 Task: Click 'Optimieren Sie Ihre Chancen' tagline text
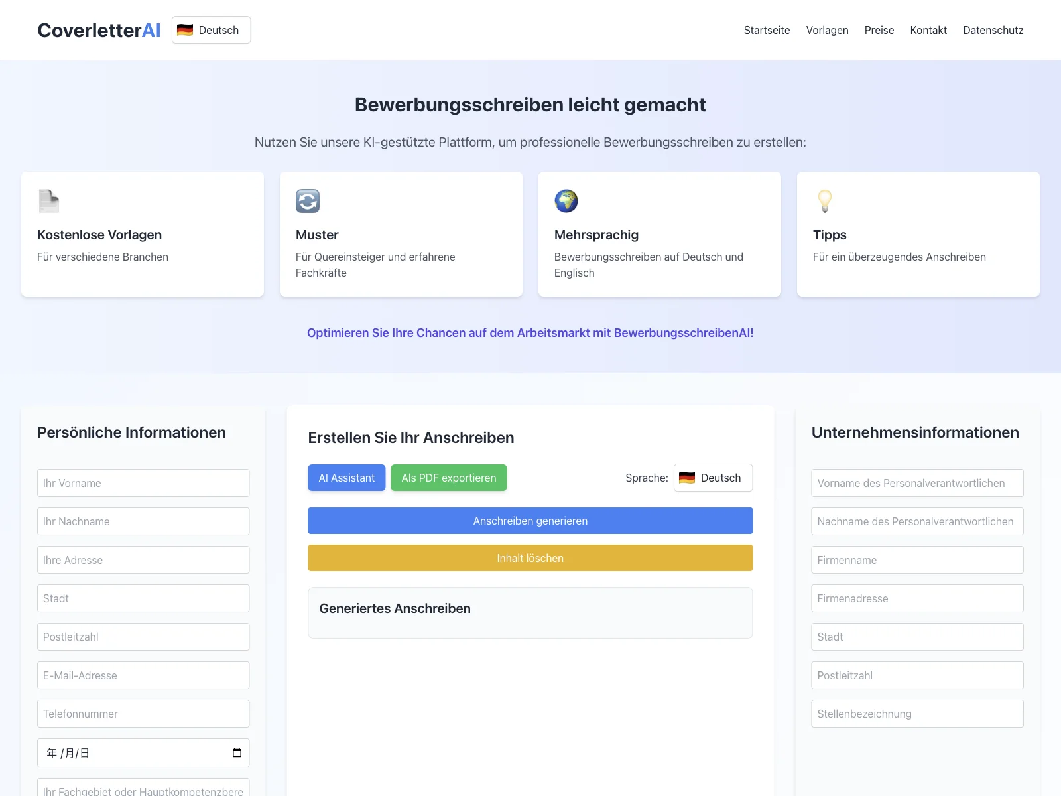coord(530,333)
